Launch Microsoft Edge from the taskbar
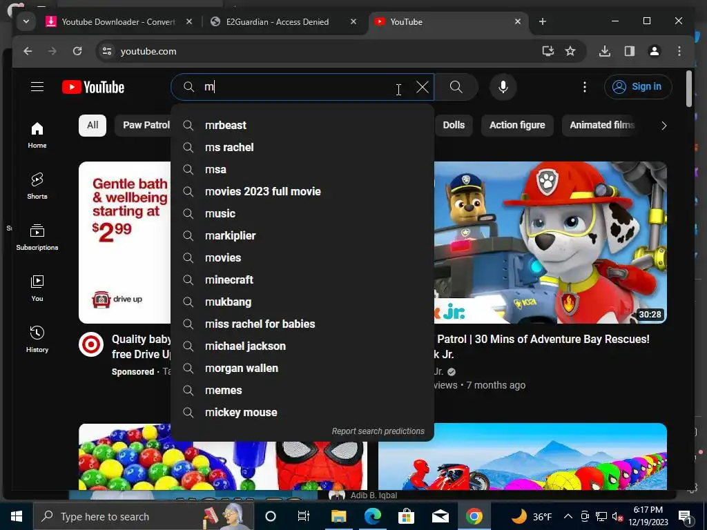This screenshot has height=530, width=707. (x=372, y=516)
